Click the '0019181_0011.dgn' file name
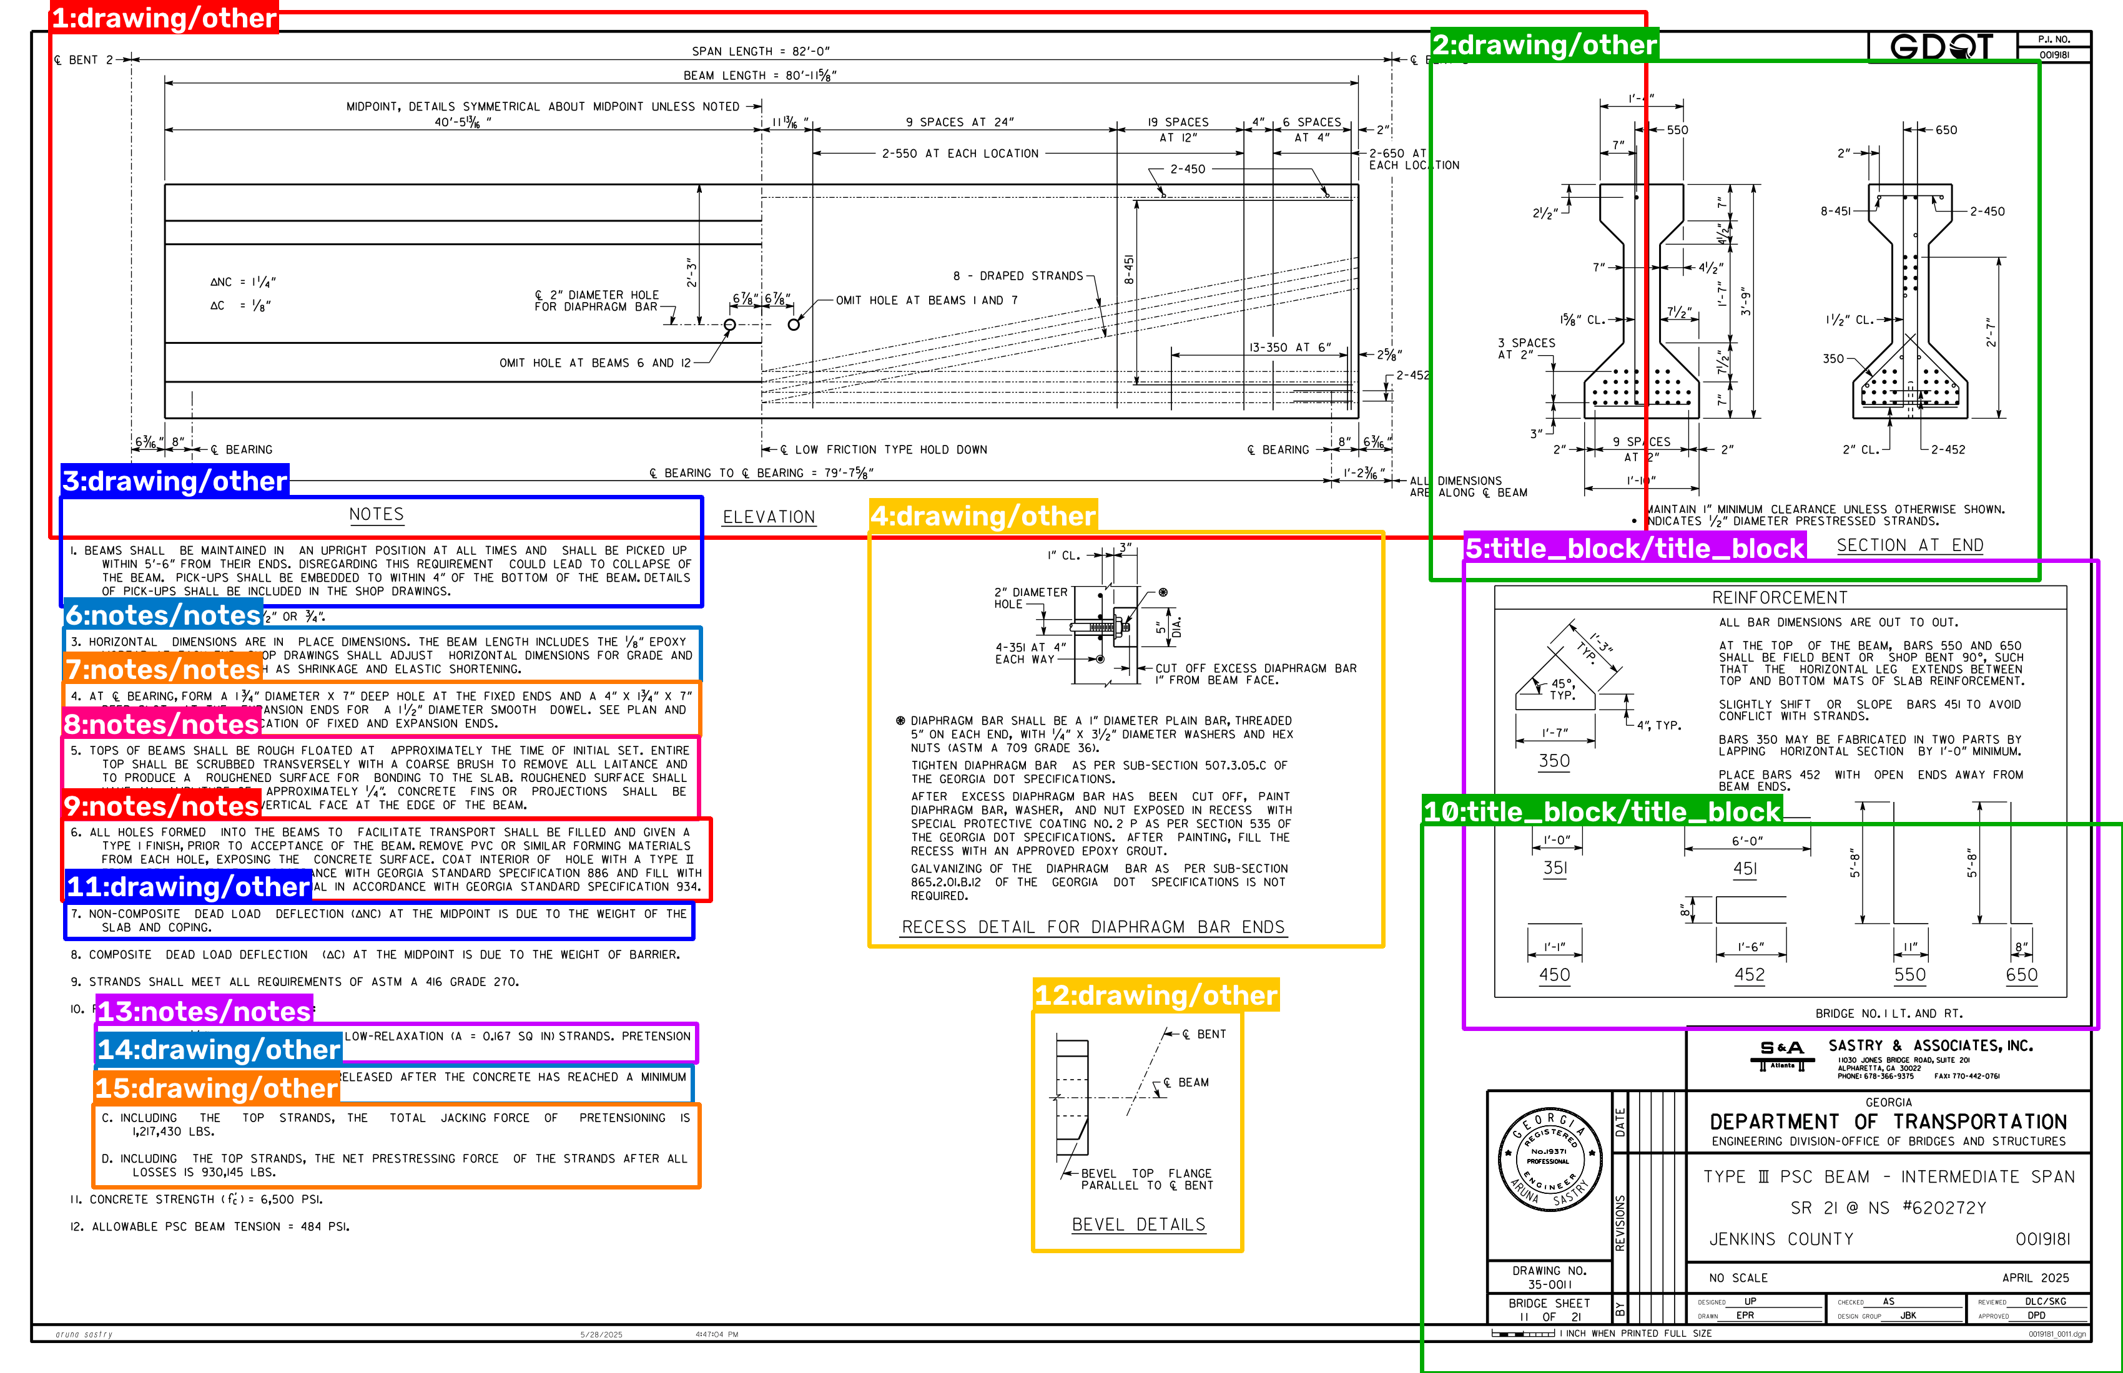 [x=2057, y=1335]
